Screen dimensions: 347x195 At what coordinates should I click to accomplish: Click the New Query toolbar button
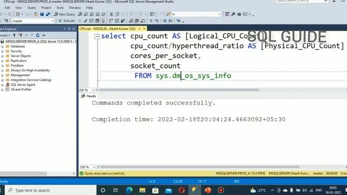65,14
